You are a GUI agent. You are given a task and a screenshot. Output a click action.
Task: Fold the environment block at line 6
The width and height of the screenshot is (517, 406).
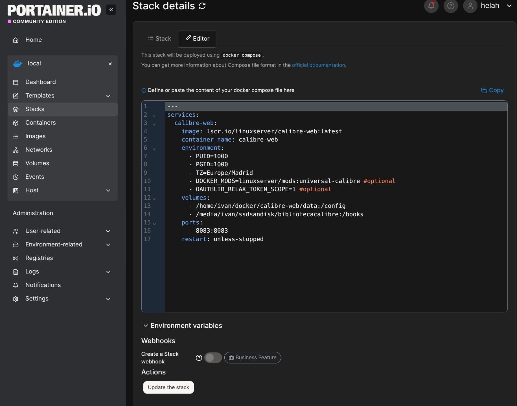tap(154, 149)
